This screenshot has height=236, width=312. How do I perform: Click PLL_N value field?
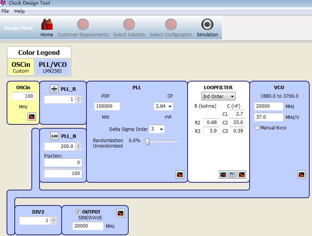pos(60,146)
